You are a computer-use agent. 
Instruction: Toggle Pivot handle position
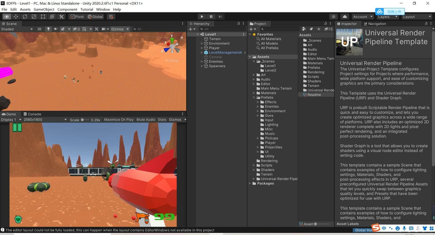coord(77,17)
